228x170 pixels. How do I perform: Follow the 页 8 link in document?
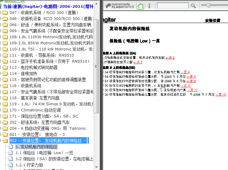pyautogui.click(x=191, y=81)
